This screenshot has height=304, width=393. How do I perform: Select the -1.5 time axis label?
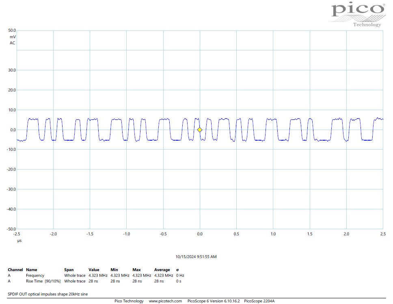tap(90, 234)
